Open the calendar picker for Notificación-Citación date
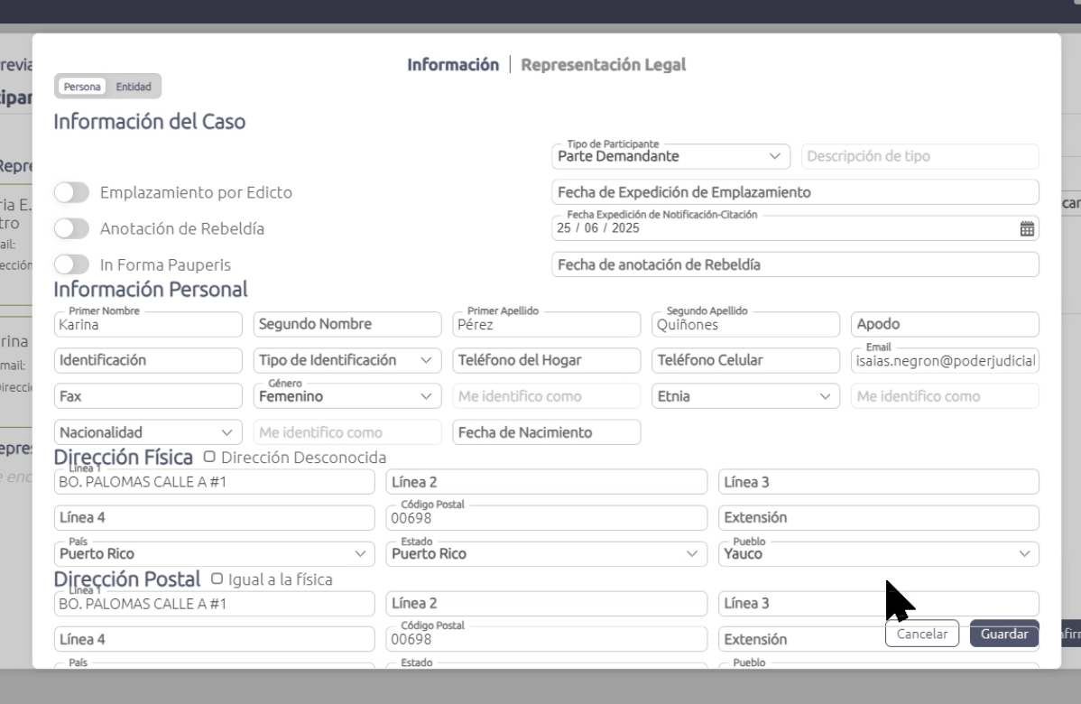Image resolution: width=1081 pixels, height=704 pixels. pyautogui.click(x=1026, y=228)
